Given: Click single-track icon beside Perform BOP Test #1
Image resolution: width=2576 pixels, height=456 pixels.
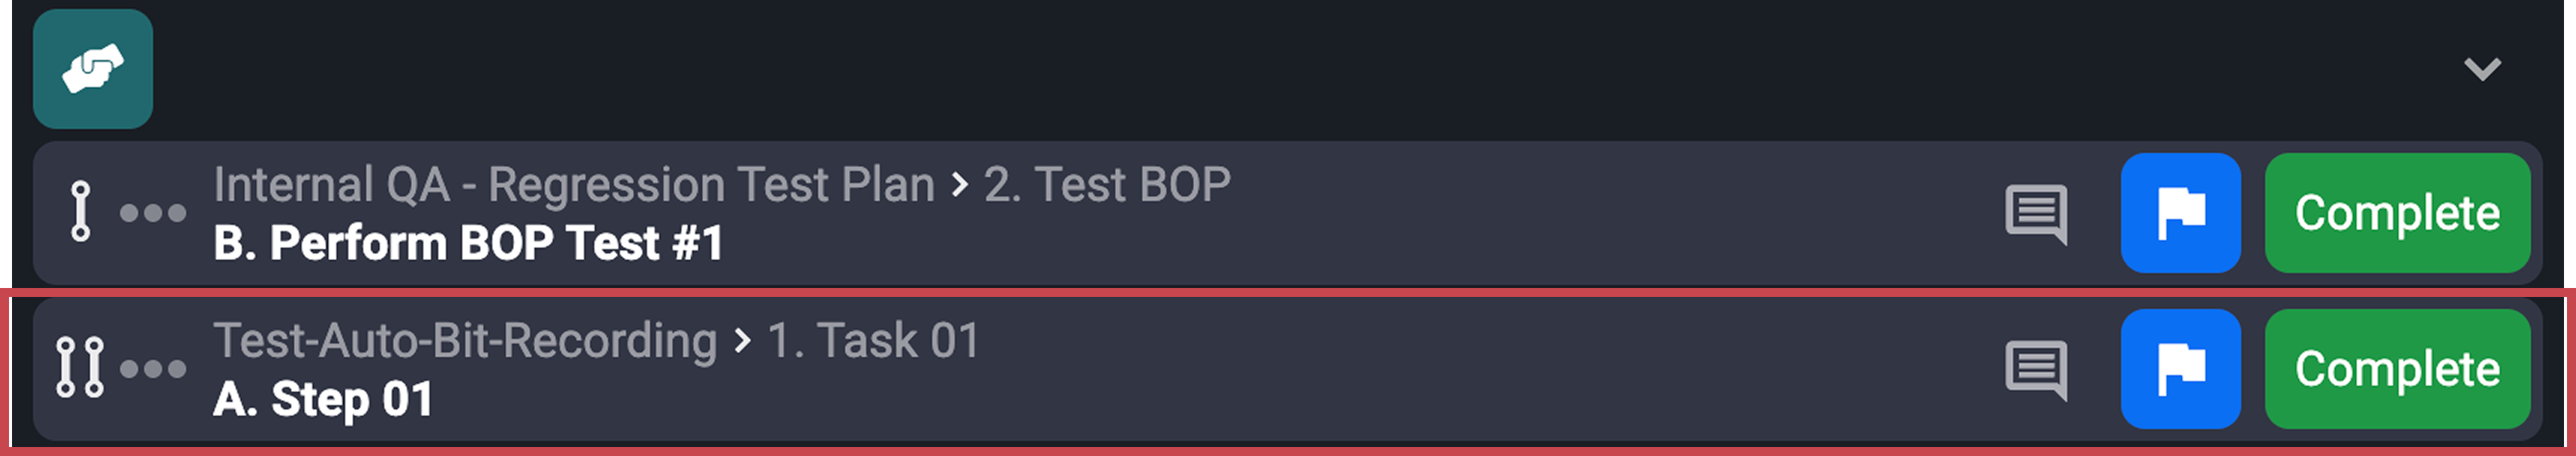Looking at the screenshot, I should [x=81, y=212].
